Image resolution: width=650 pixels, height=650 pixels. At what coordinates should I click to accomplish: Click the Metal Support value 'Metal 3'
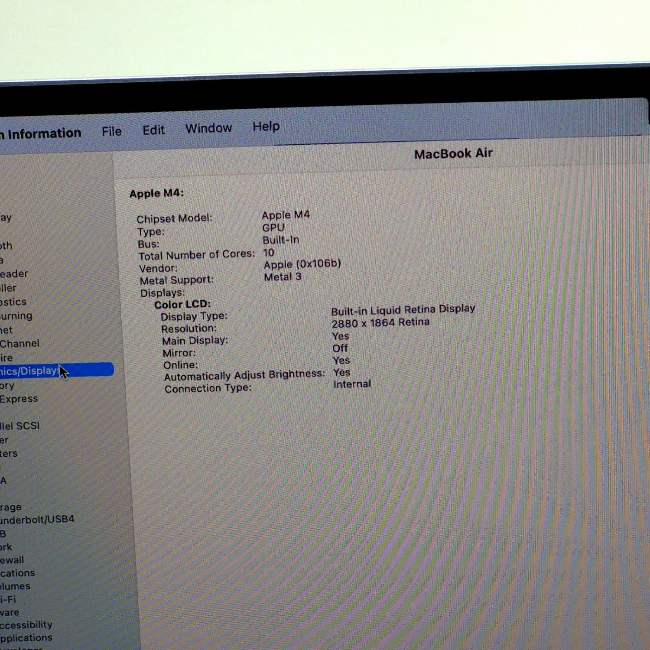coord(283,276)
